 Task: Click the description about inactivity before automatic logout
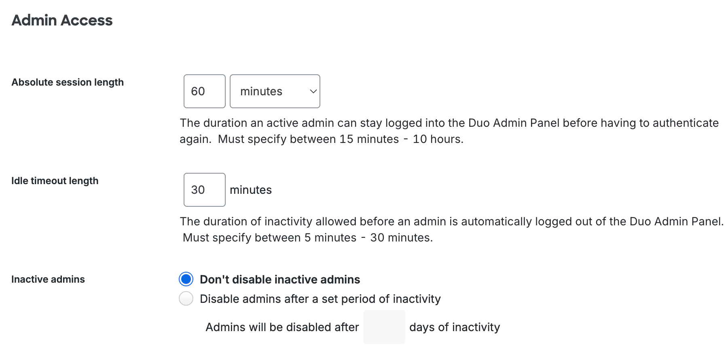[451, 221]
